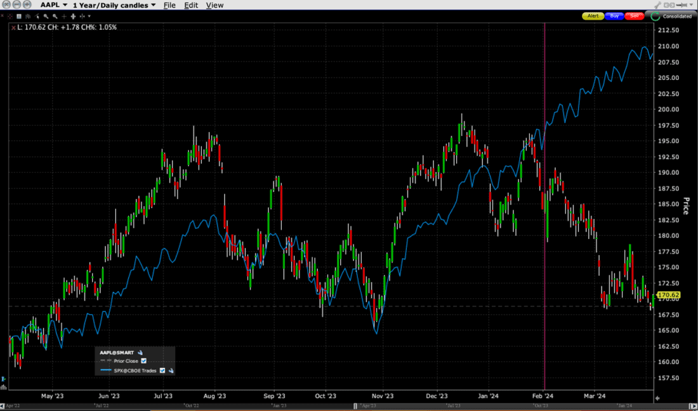Activate the crosshair cursor tool

click(64, 16)
